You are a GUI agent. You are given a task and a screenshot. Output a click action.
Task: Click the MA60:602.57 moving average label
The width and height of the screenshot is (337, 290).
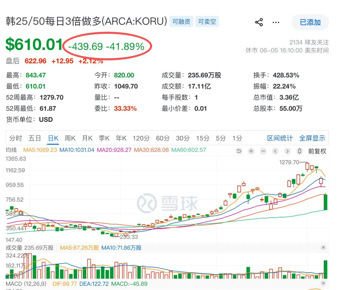tap(189, 150)
